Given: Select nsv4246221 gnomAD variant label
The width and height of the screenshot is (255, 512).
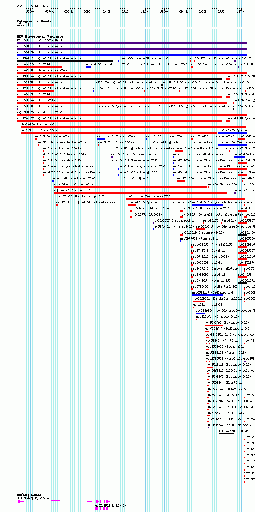Looking at the screenshot, I should (49, 118).
